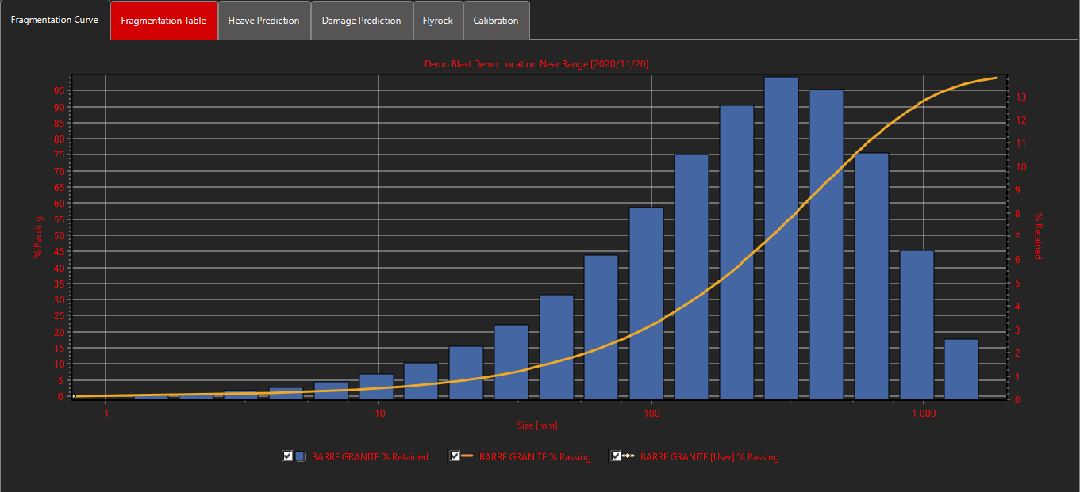Select the Flyrock tab
1080x492 pixels.
pos(438,21)
